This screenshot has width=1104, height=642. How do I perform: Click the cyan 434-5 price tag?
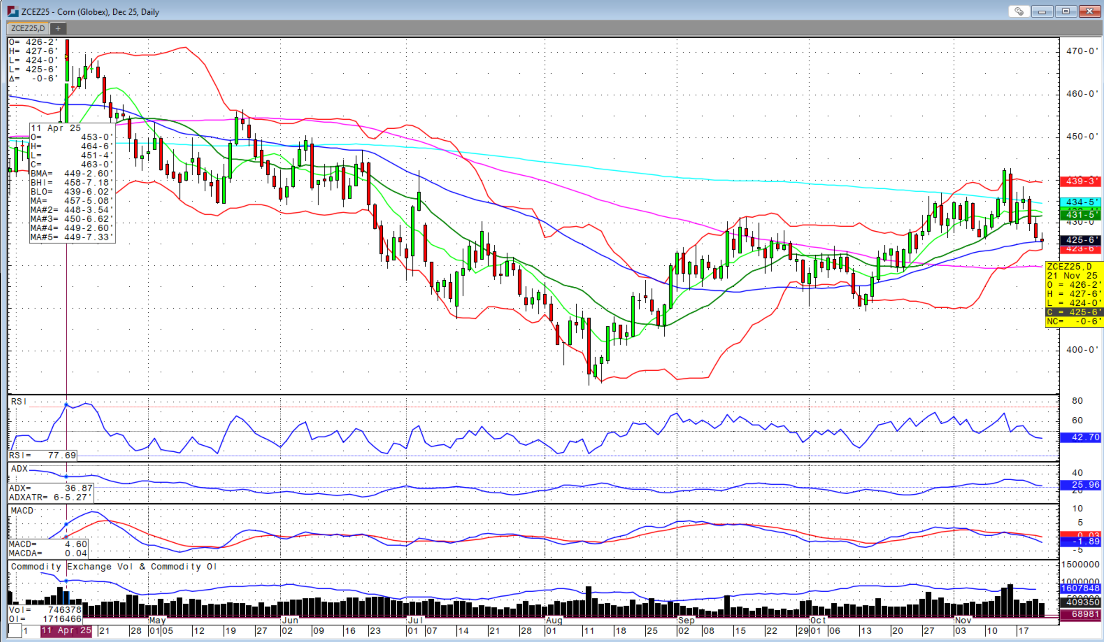[x=1080, y=202]
